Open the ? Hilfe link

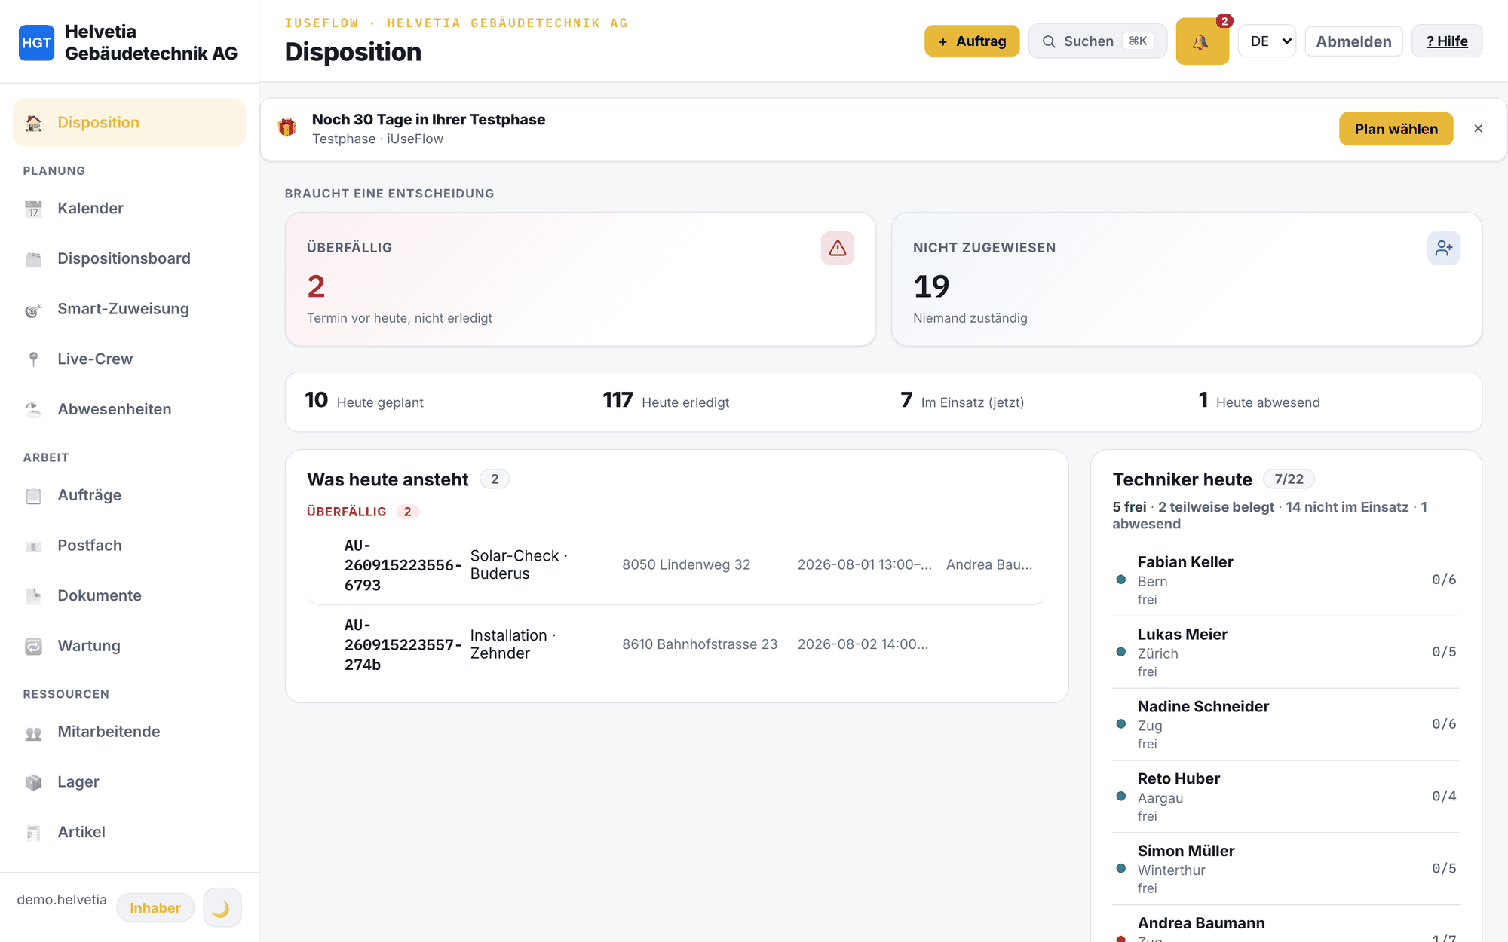click(1447, 41)
